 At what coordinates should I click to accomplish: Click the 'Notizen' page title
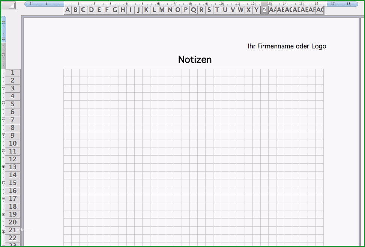(x=195, y=60)
